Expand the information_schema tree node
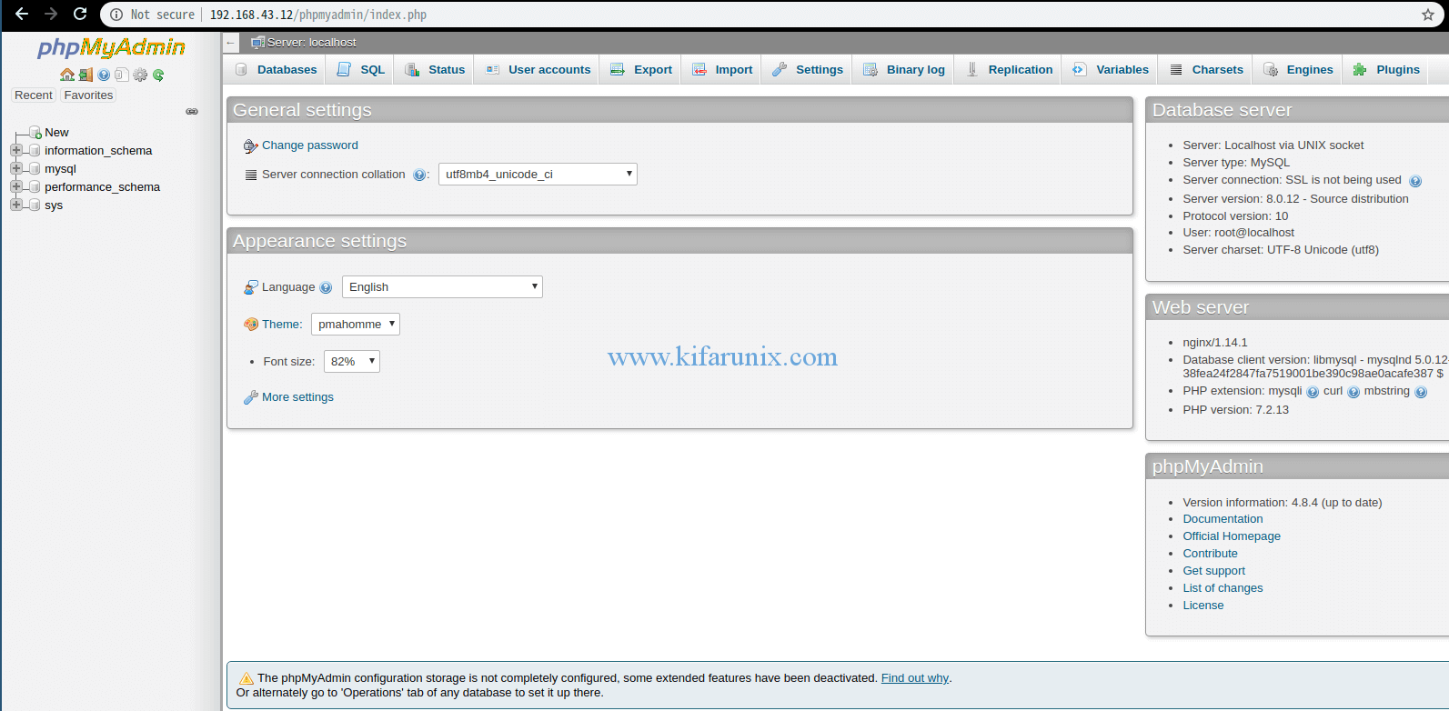The height and width of the screenshot is (711, 1449). (15, 150)
